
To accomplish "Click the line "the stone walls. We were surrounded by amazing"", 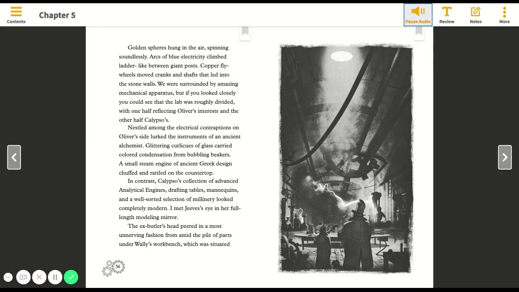I will click(178, 84).
